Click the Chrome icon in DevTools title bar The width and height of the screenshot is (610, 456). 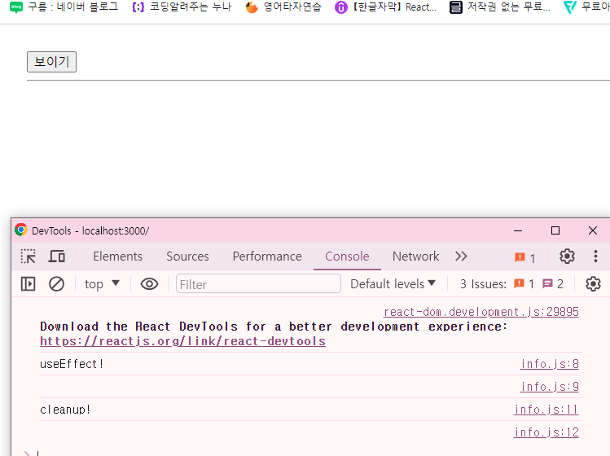[x=21, y=230]
